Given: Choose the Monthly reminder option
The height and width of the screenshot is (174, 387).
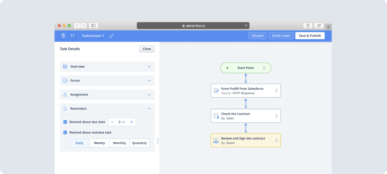Looking at the screenshot, I should pyautogui.click(x=119, y=143).
